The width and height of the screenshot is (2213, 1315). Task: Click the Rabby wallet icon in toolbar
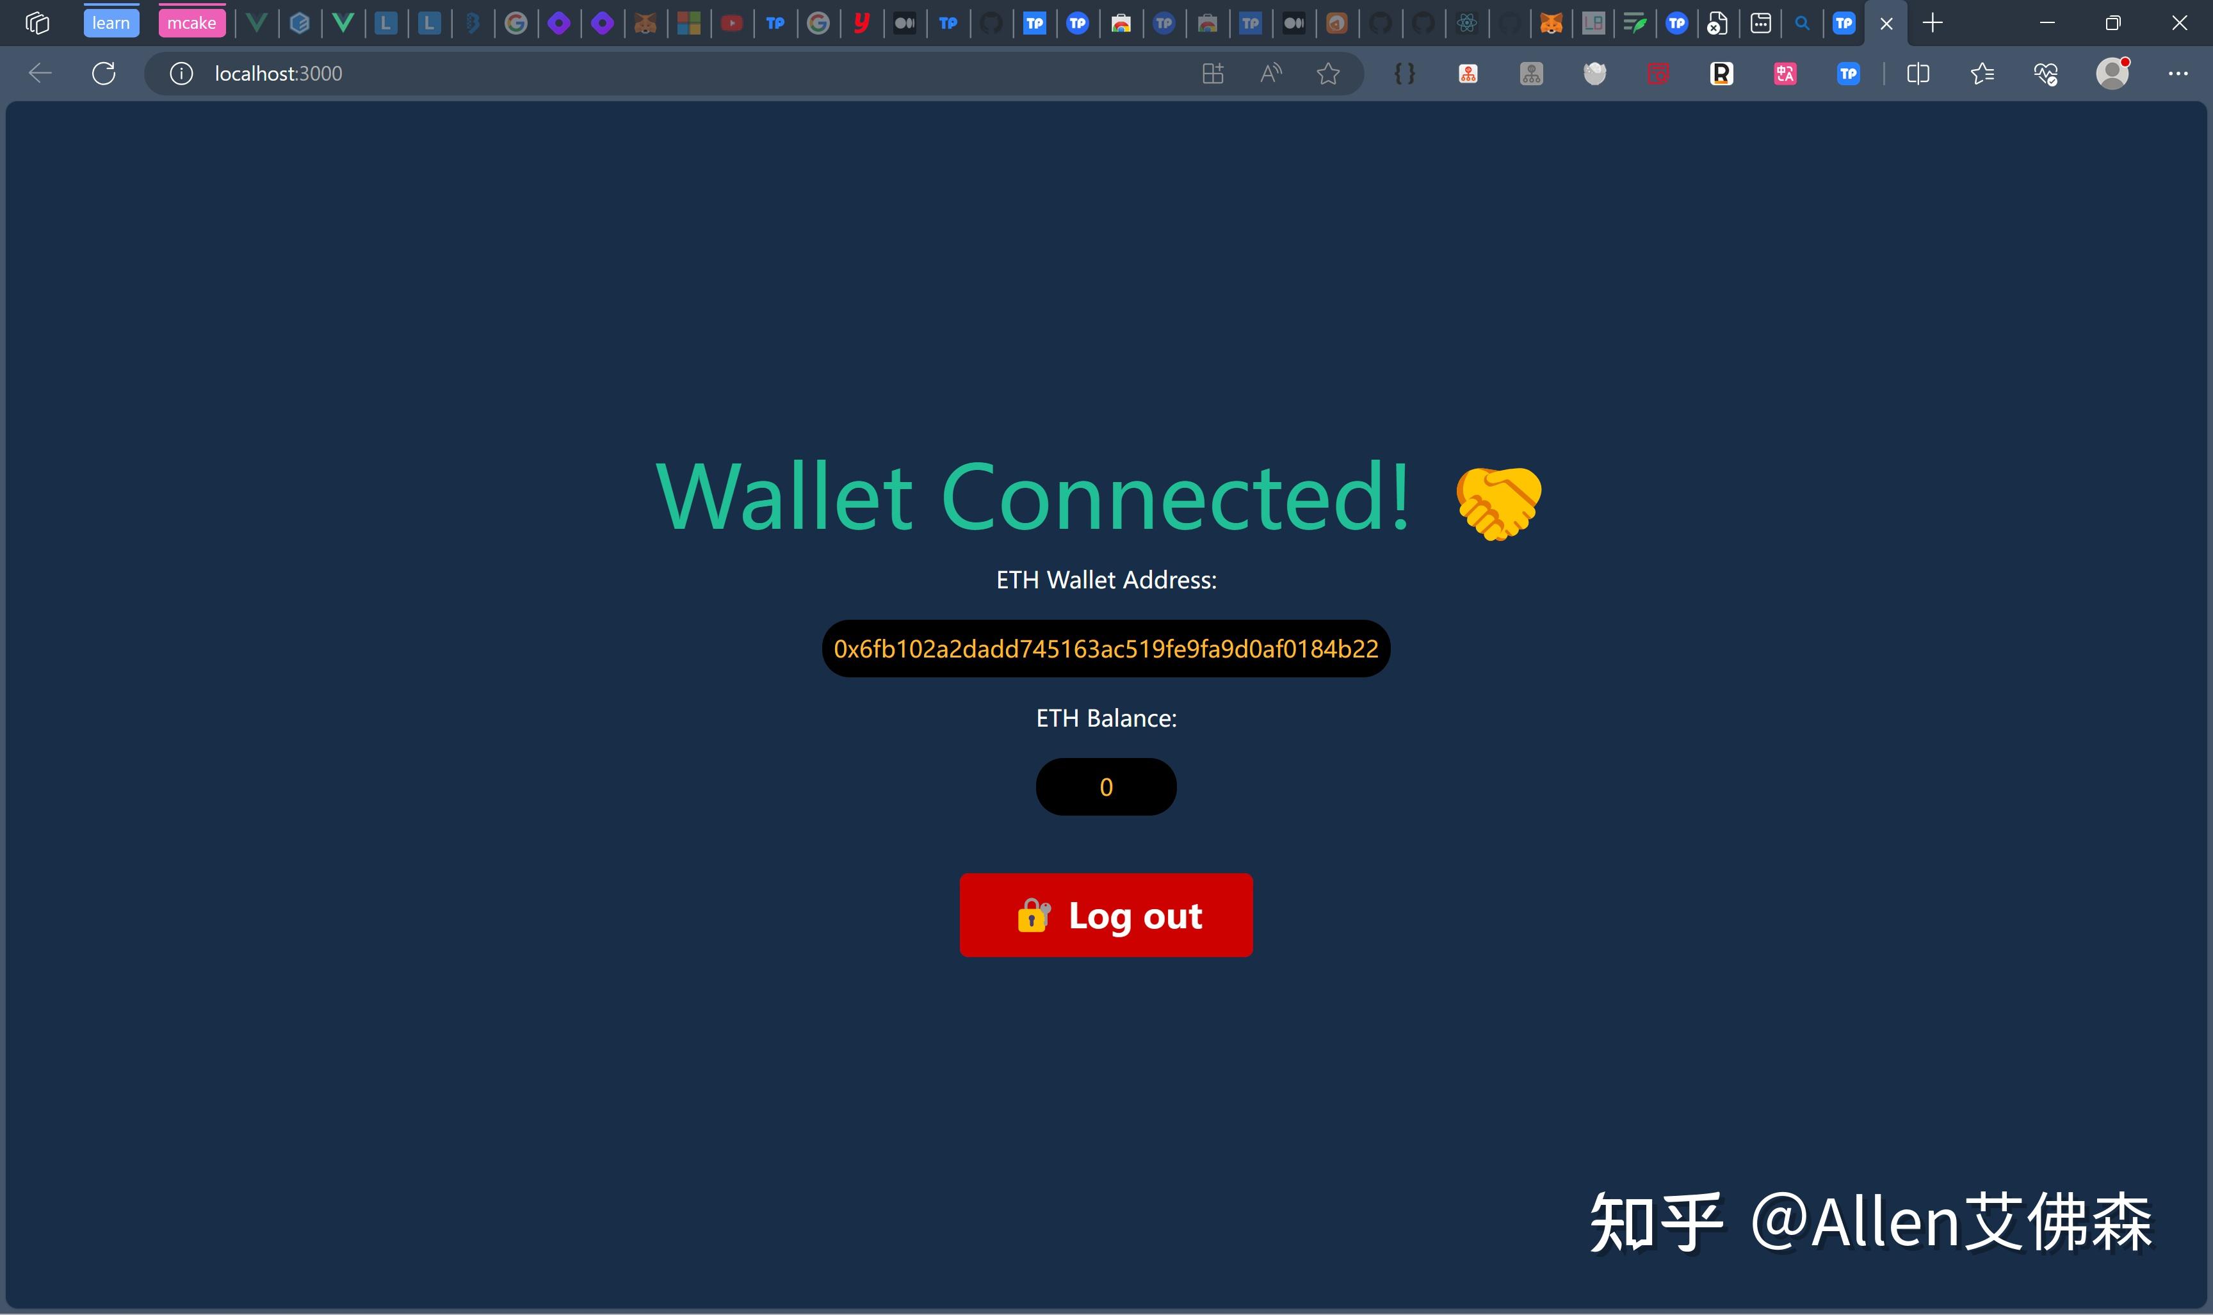click(x=1722, y=74)
